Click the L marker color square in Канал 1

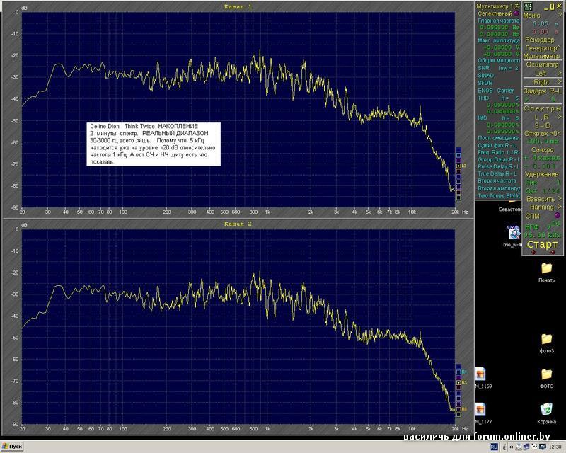point(458,166)
